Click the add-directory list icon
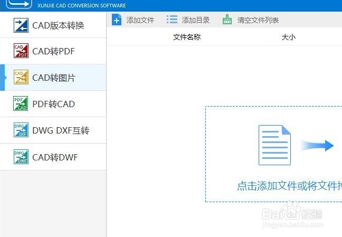Screen dimensions: 342x237 (x=172, y=19)
